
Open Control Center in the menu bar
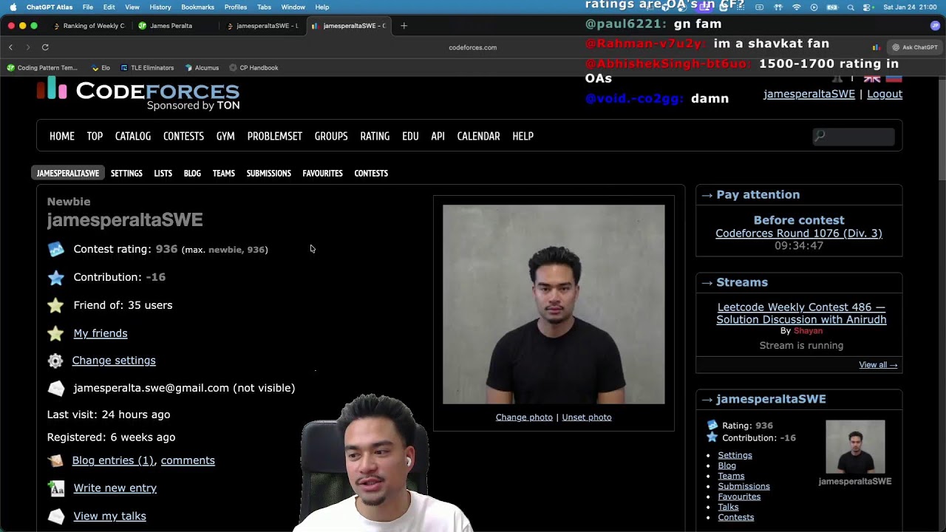click(867, 7)
